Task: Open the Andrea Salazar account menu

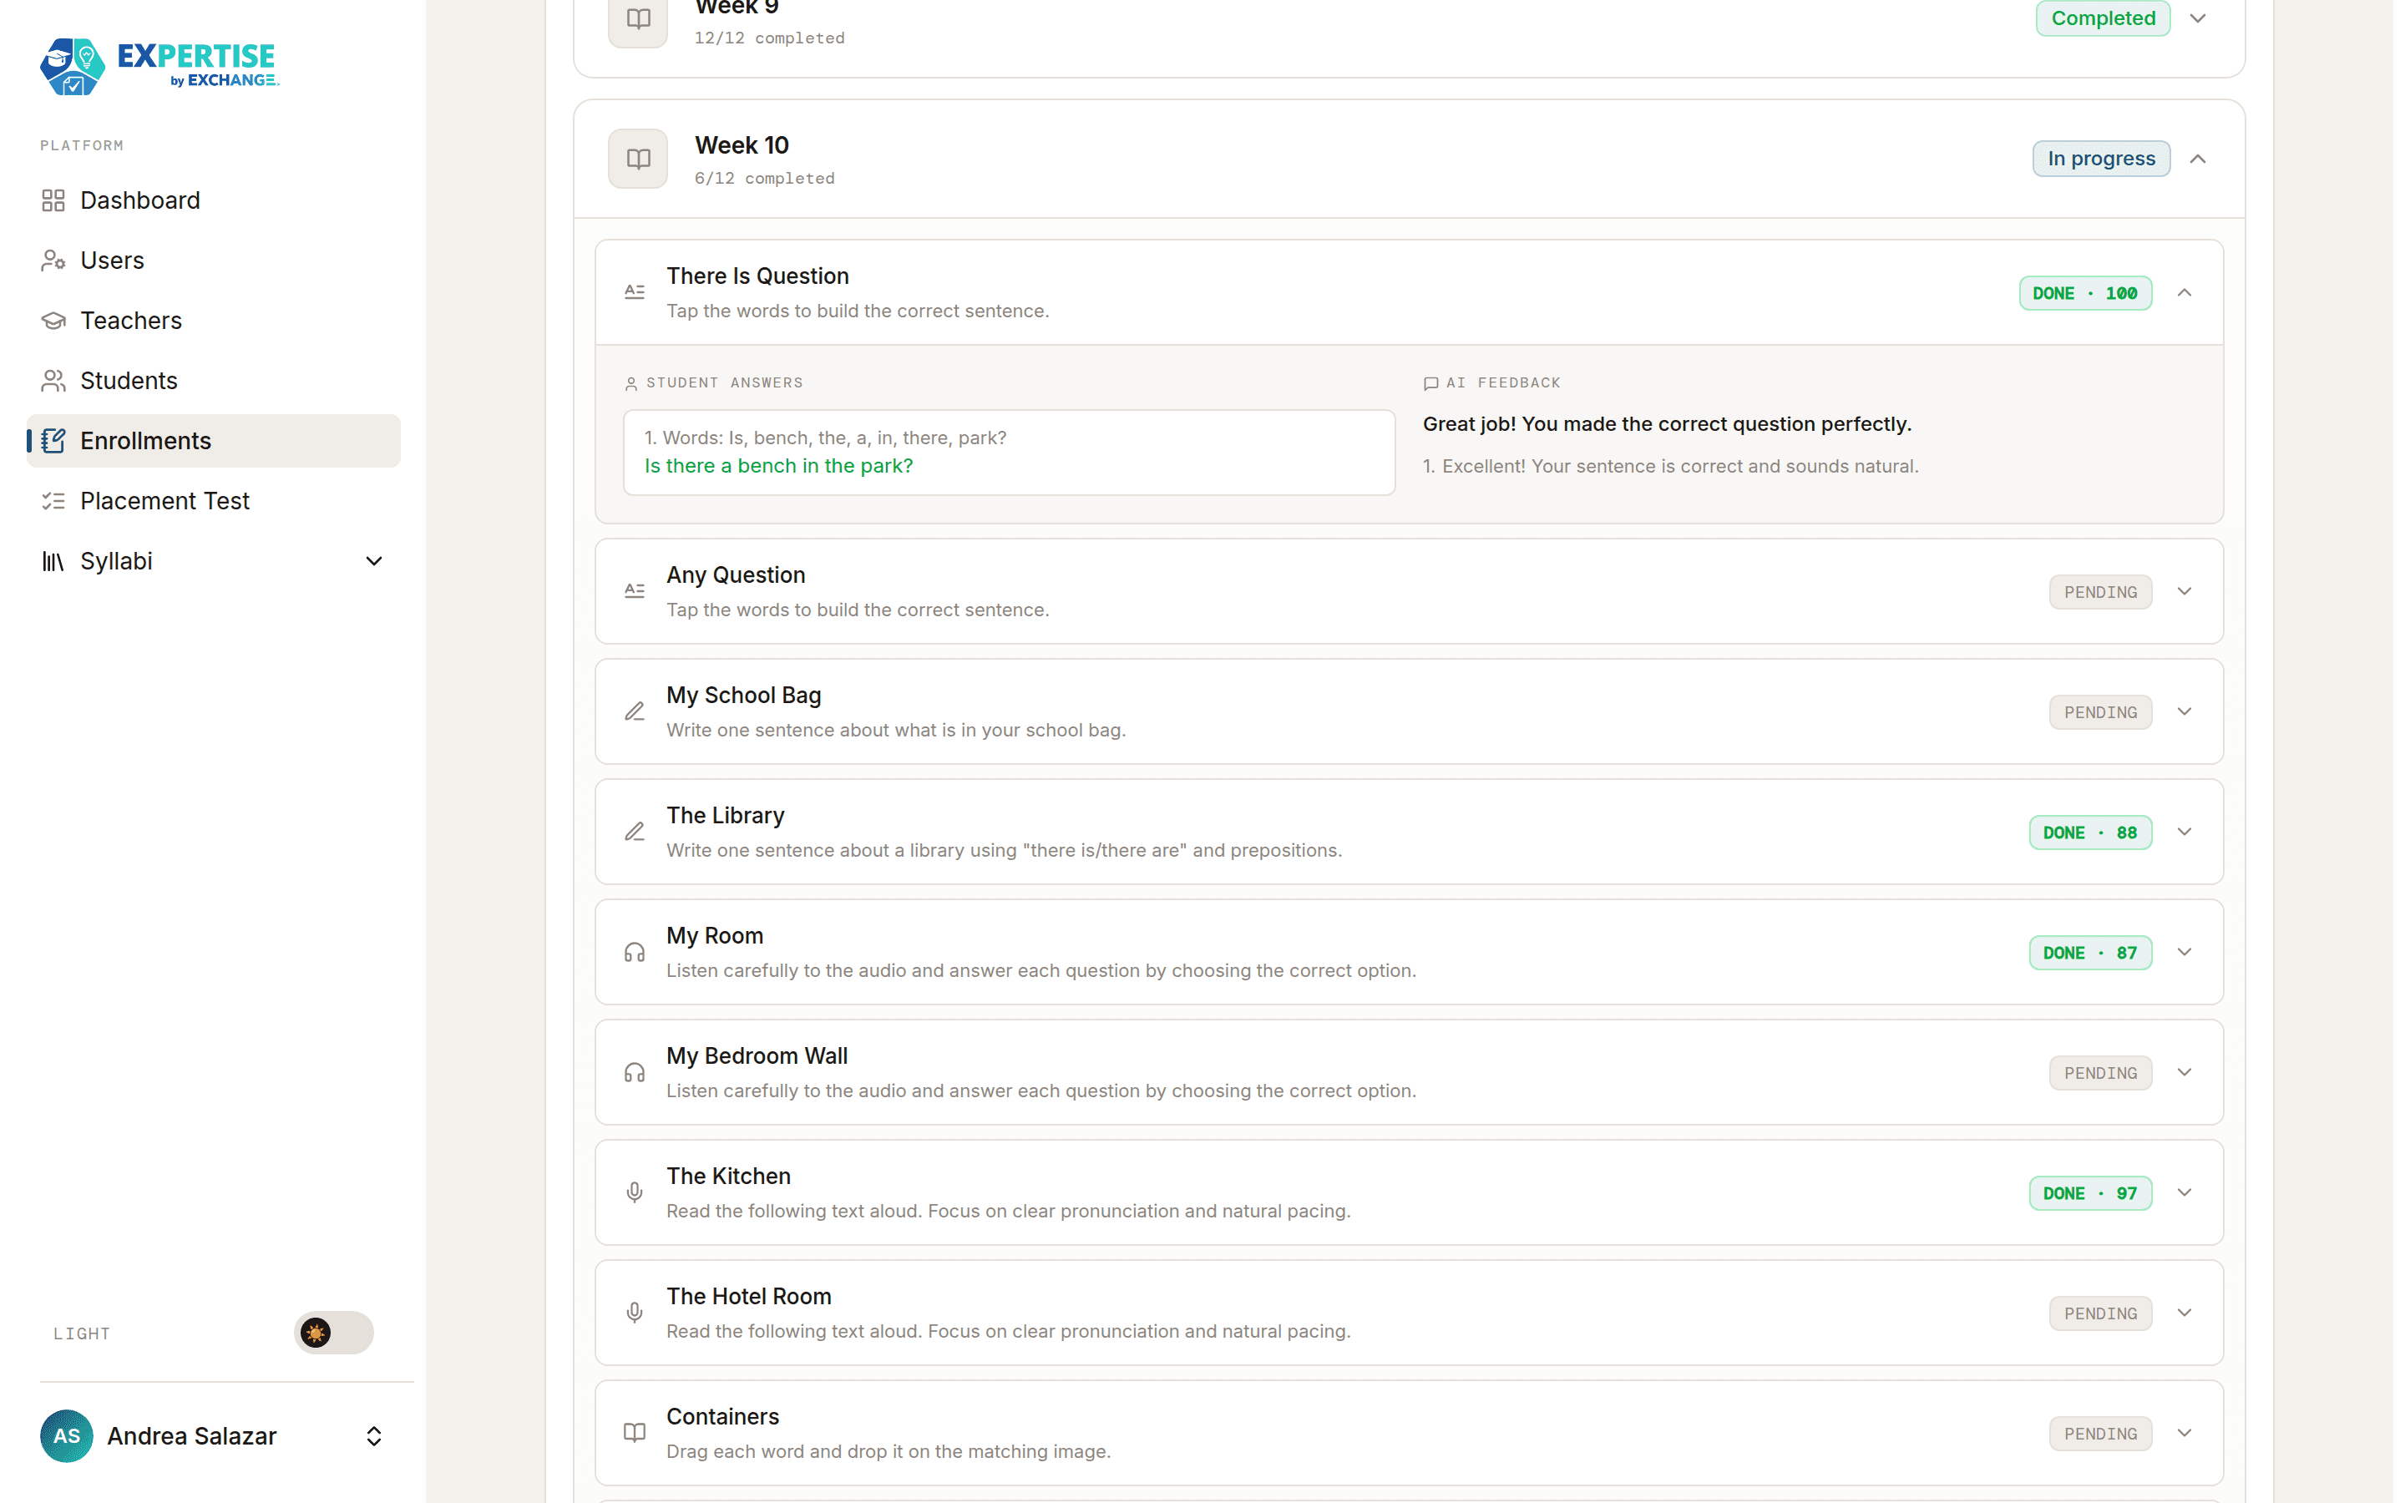Action: tap(214, 1436)
